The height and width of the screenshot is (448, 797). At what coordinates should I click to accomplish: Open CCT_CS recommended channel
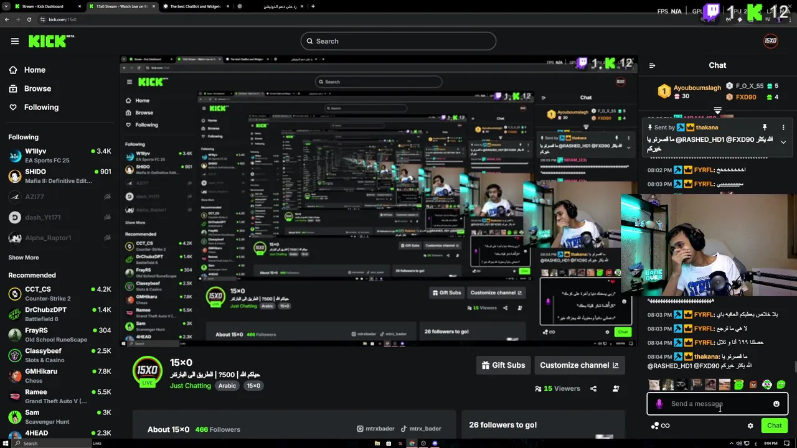[59, 294]
